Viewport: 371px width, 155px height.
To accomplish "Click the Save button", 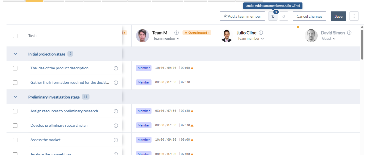I will click(x=338, y=16).
